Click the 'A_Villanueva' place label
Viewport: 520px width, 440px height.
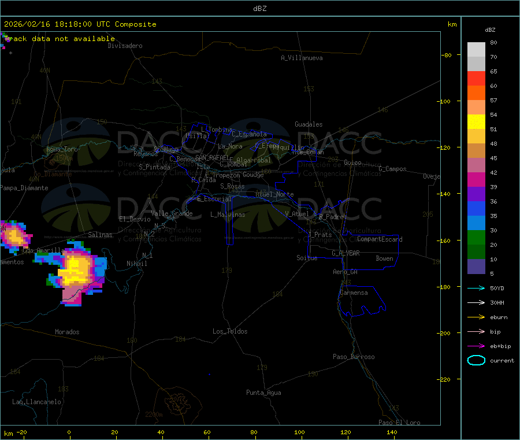[302, 58]
